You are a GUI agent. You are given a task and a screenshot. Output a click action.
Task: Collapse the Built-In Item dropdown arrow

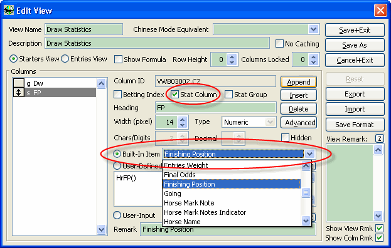click(309, 154)
